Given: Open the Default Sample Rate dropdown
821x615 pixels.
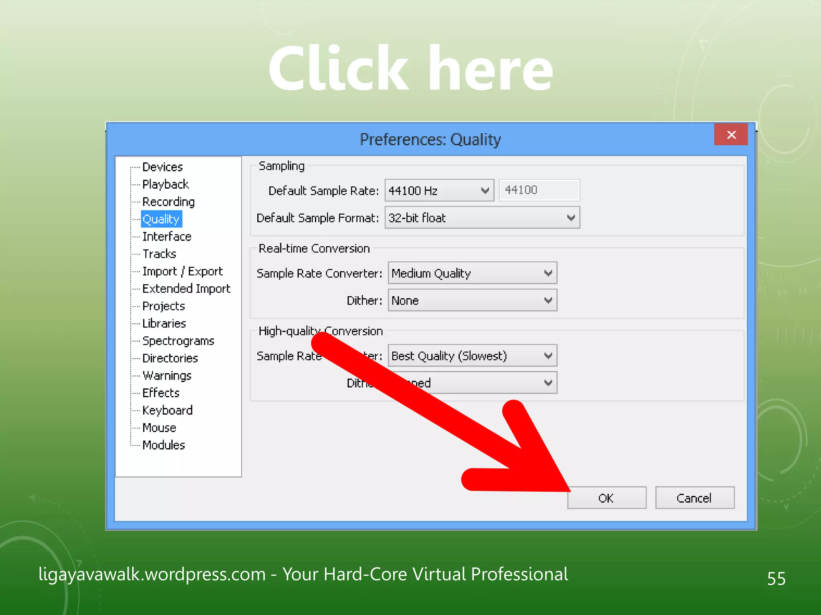Looking at the screenshot, I should [x=439, y=191].
